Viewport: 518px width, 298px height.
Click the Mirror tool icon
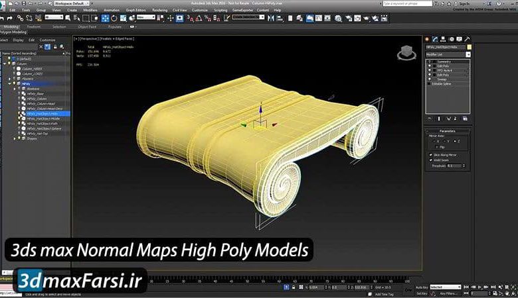pos(271,19)
